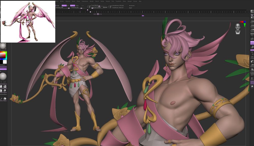The width and height of the screenshot is (254, 146).
Task: Toggle Local symmetry purple button
Action: point(252,43)
